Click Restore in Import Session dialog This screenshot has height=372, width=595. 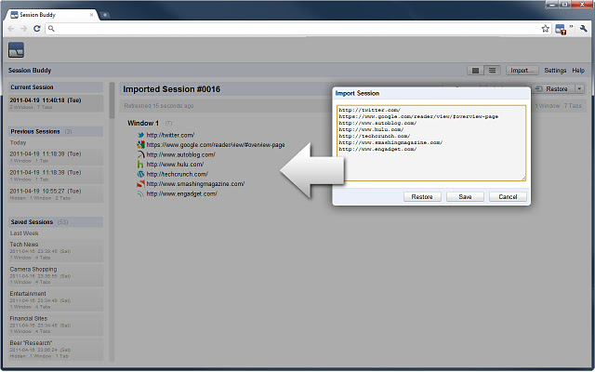[422, 196]
